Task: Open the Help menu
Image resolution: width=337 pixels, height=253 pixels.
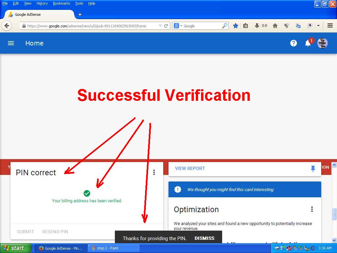Action: [x=92, y=3]
